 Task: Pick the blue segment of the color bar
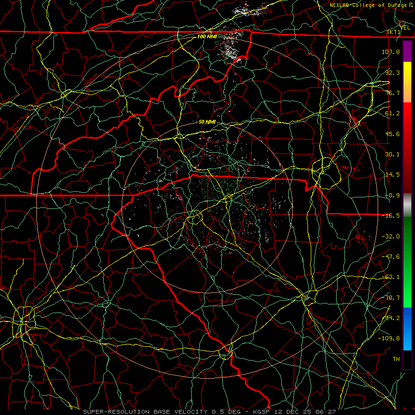pos(407,329)
